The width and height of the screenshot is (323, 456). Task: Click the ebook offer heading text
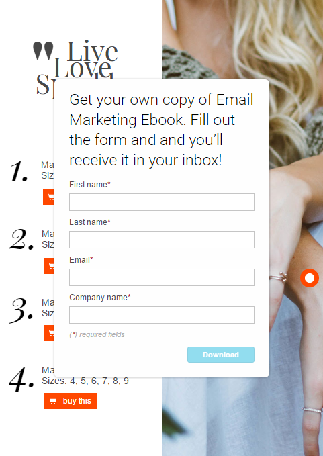pos(161,130)
